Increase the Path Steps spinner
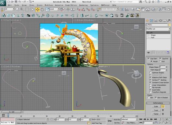The image size is (172, 125). click(x=166, y=69)
